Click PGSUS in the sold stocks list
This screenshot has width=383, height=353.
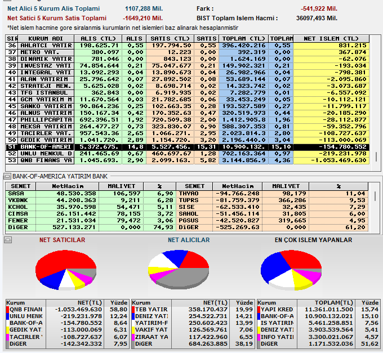point(189,221)
